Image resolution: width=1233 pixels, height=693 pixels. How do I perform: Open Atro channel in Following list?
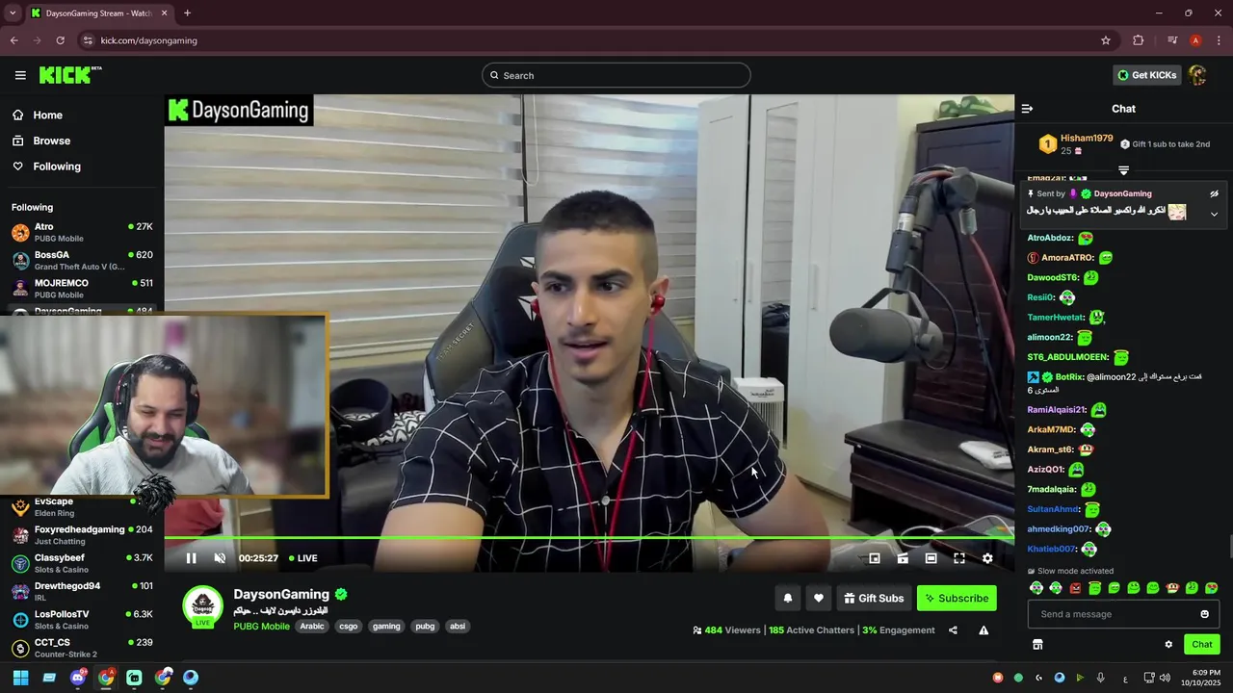tap(81, 232)
